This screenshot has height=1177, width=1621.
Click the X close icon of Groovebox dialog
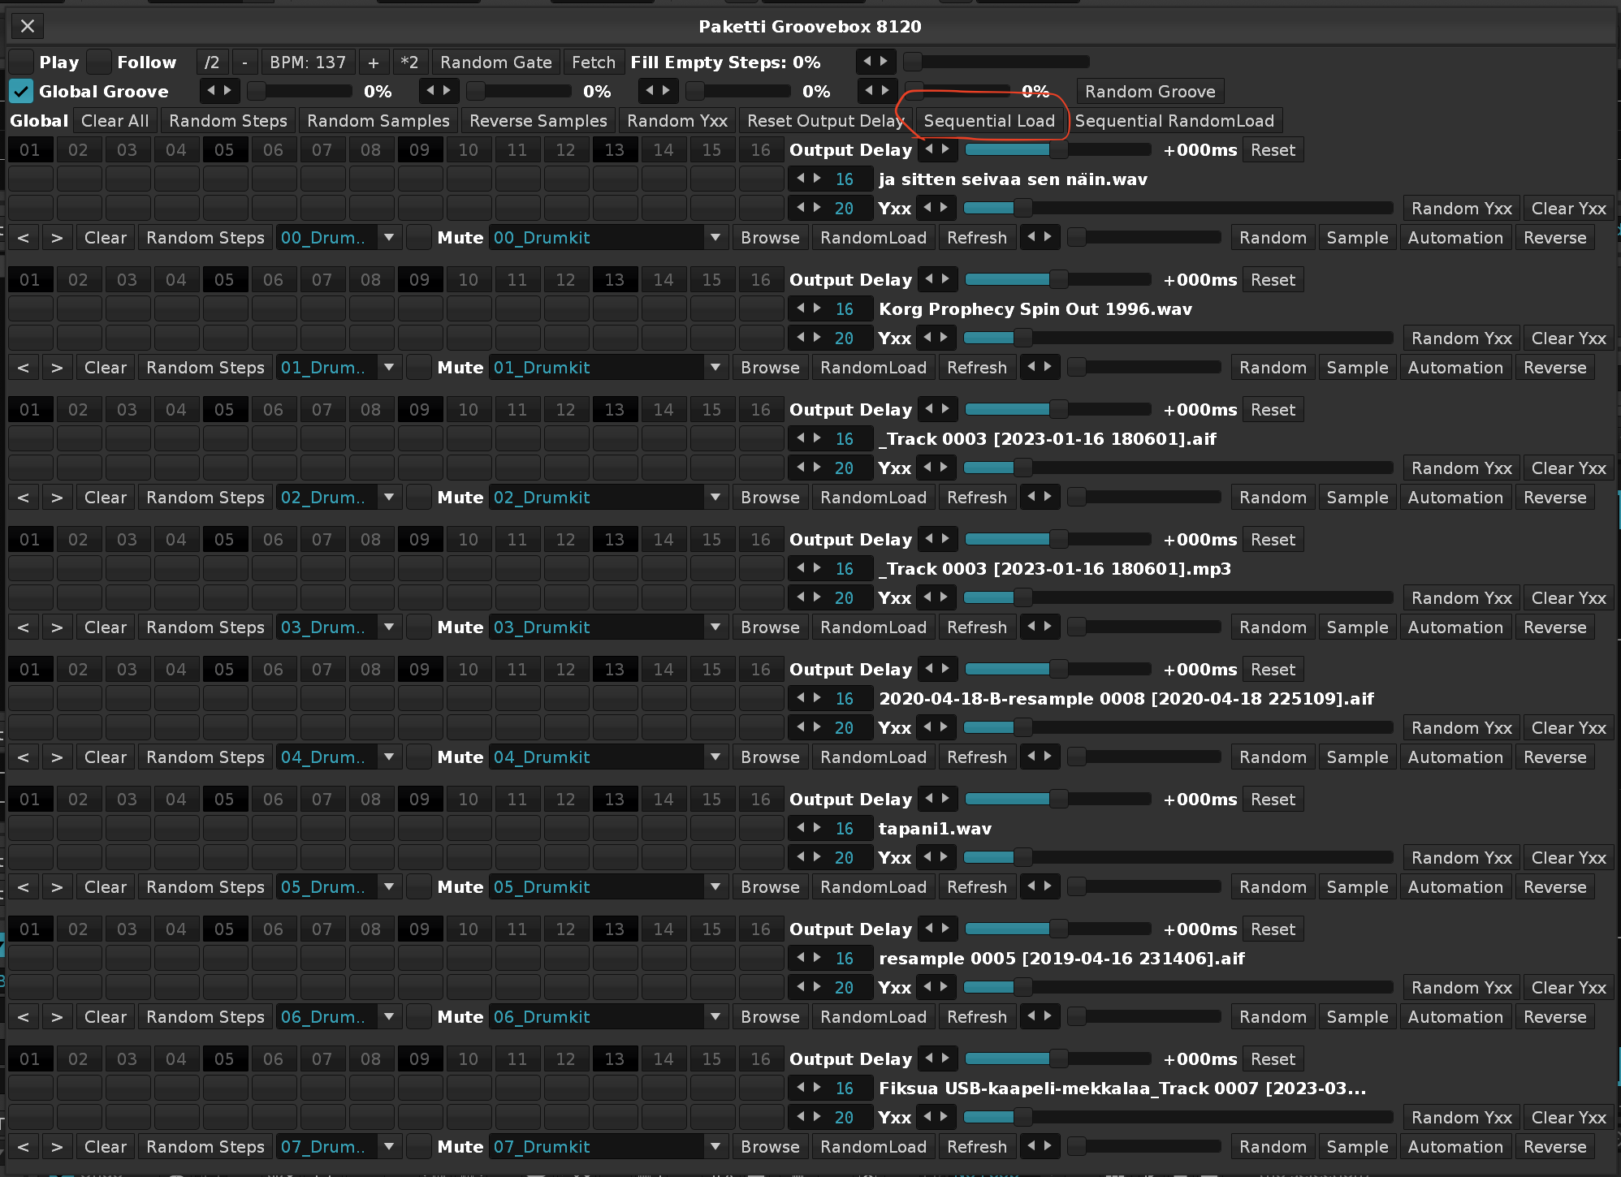coord(27,26)
